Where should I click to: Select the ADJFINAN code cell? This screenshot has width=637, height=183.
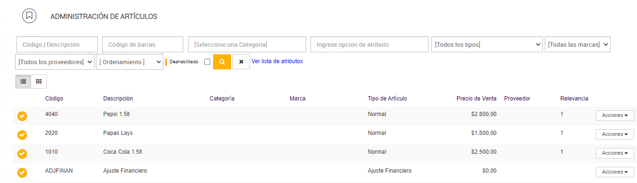(x=59, y=171)
